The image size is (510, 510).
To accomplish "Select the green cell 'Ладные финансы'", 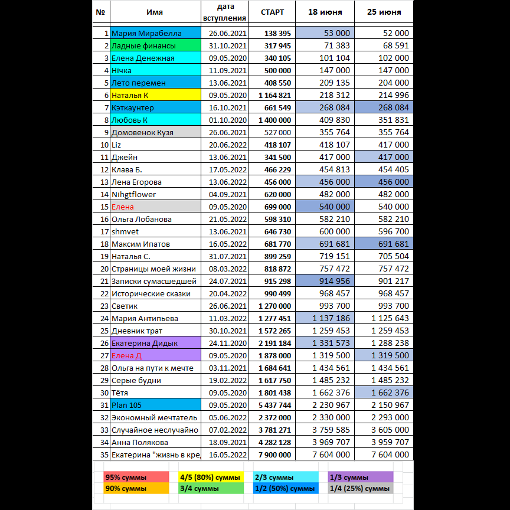I will pyautogui.click(x=155, y=45).
